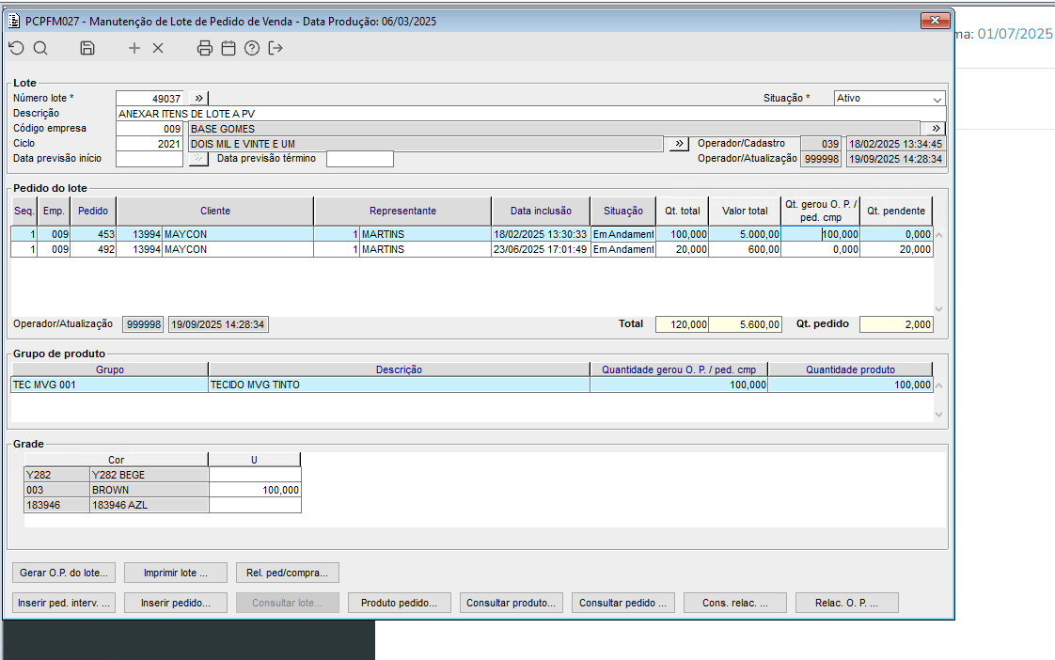Sort by Representante column header
This screenshot has height=660, width=1055.
pyautogui.click(x=402, y=211)
